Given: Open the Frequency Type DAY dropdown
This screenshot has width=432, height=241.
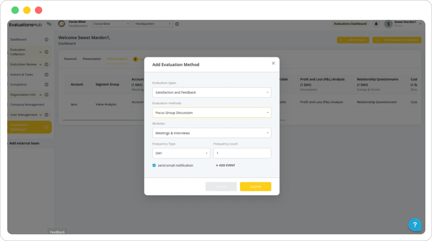Looking at the screenshot, I should (181, 153).
